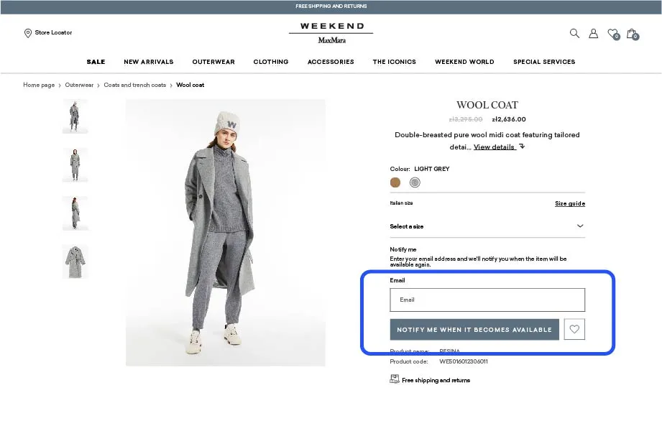662x421 pixels.
Task: Click the Store Locator pin icon
Action: (28, 33)
